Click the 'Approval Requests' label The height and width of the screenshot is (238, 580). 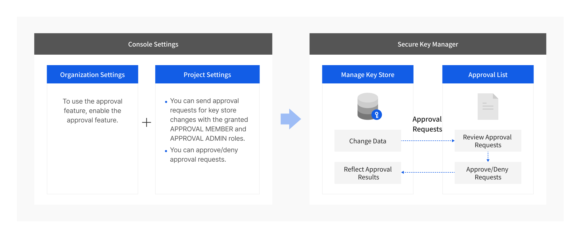(x=427, y=124)
